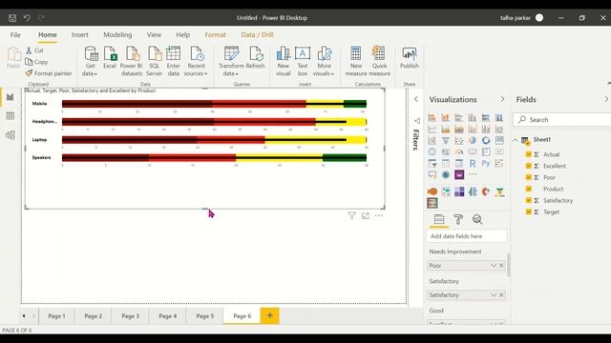611x343 pixels.
Task: Switch to Data view in left sidebar
Action: click(11, 116)
